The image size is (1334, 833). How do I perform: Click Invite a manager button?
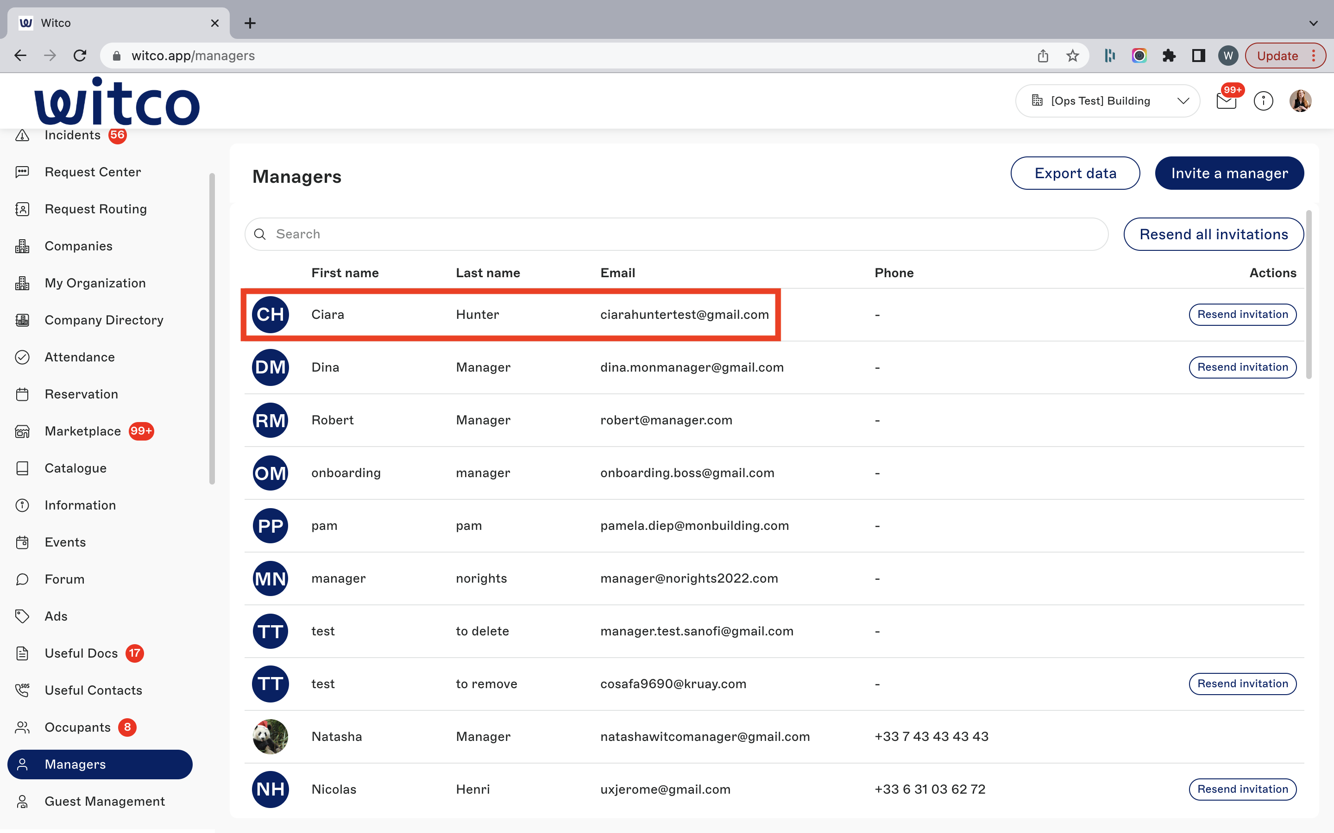(x=1229, y=173)
